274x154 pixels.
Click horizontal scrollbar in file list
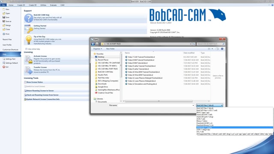tap(159, 101)
